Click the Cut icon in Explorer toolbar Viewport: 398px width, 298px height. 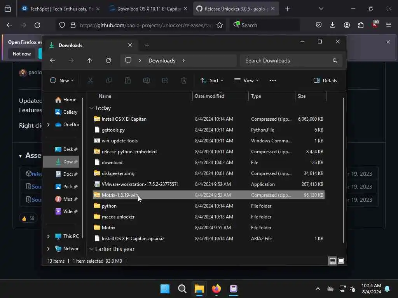click(x=90, y=81)
